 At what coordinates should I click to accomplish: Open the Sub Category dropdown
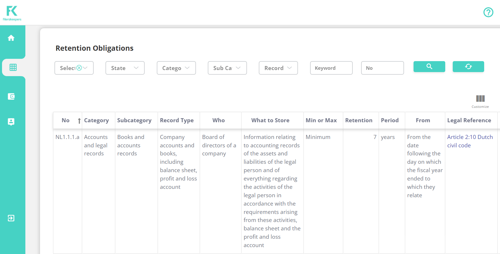coord(227,68)
